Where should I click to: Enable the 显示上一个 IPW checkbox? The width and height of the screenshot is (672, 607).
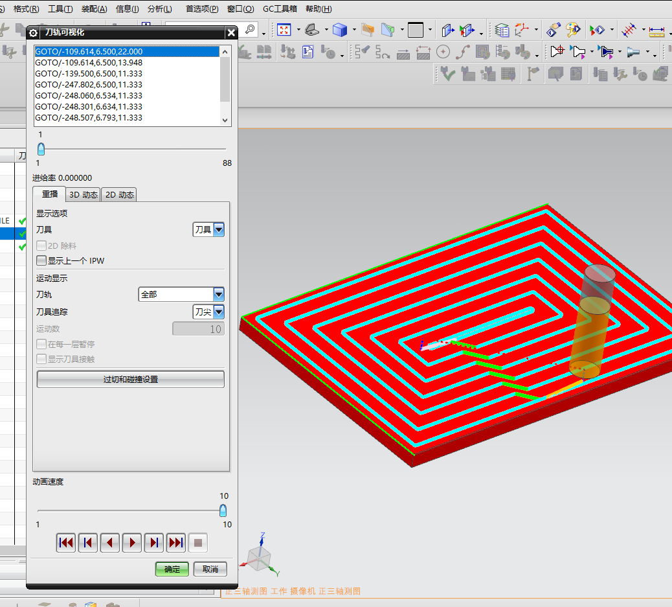[41, 260]
